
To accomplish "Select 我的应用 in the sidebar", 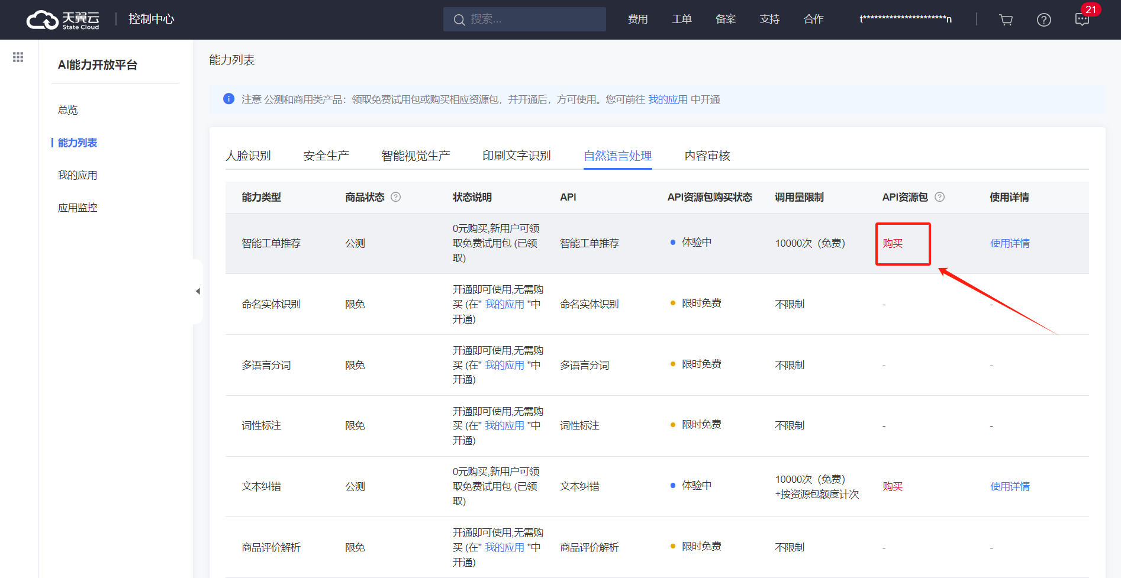I will point(78,175).
